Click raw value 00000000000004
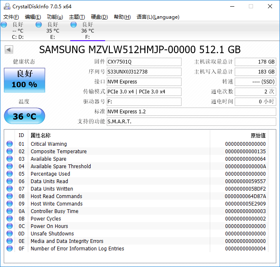The height and width of the screenshot is (267, 280). (x=246, y=249)
